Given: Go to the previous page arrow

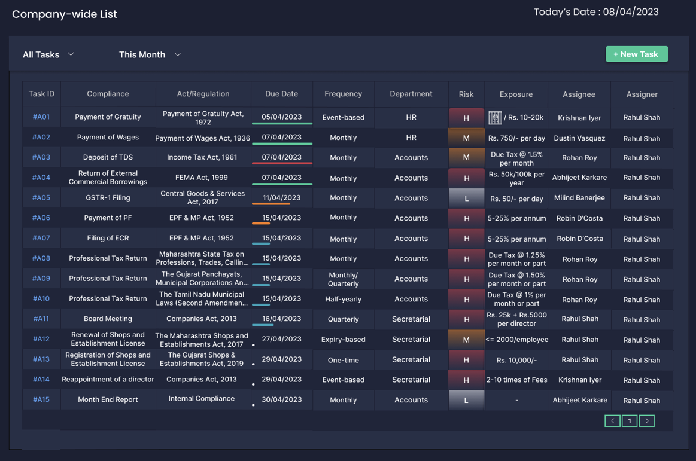Looking at the screenshot, I should [612, 421].
